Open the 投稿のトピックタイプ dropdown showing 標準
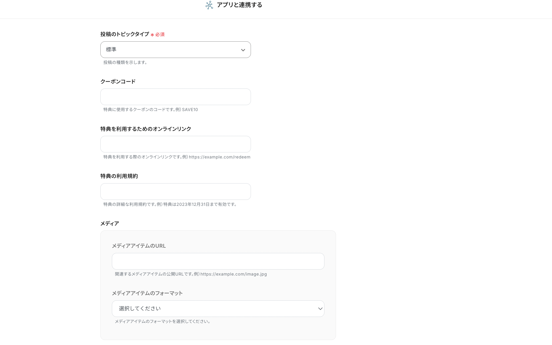This screenshot has width=552, height=345. click(x=171, y=50)
